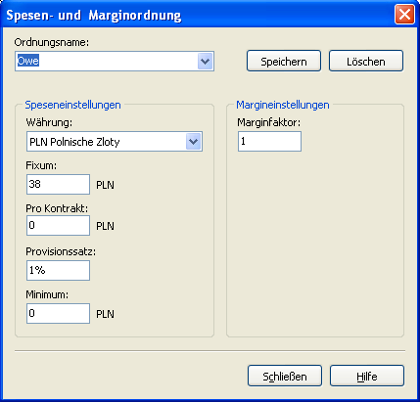Expand the Ordnungsname dropdown arrow
420x402 pixels.
205,61
